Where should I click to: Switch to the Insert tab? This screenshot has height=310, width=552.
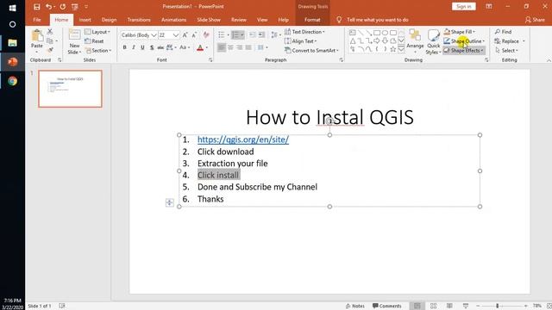(85, 20)
